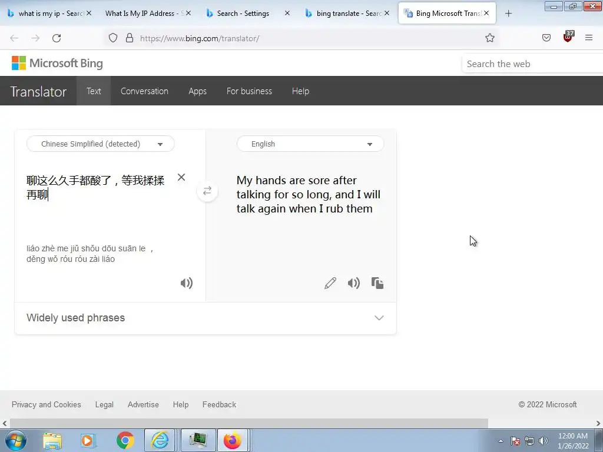Open Windows Media Player from taskbar
Screen dimensions: 603x452
(88, 441)
